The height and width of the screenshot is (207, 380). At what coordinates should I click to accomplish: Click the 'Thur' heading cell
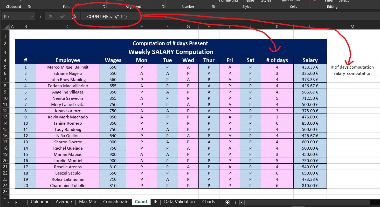click(x=209, y=60)
